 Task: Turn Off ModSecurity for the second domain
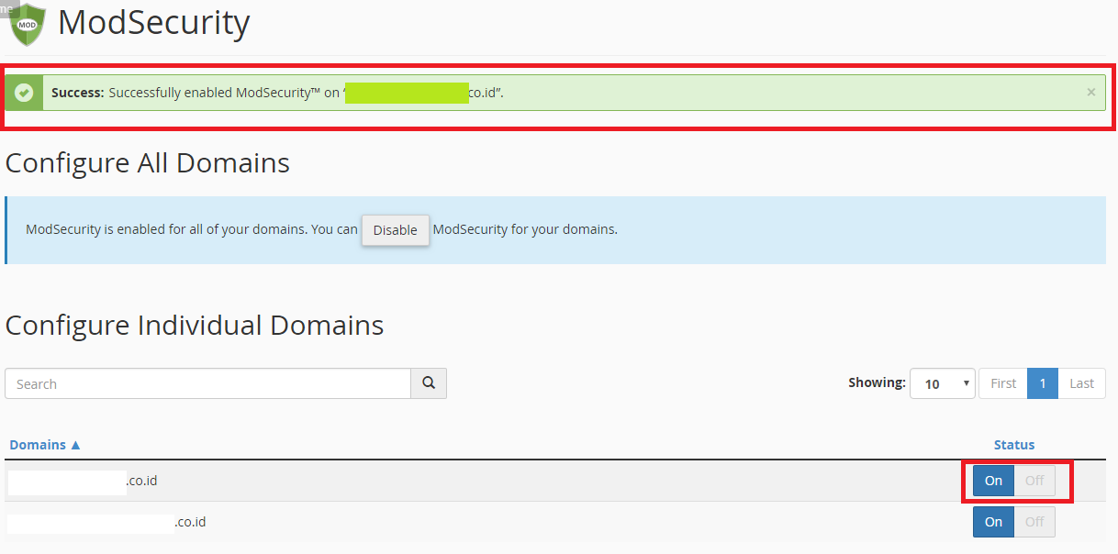point(1034,521)
